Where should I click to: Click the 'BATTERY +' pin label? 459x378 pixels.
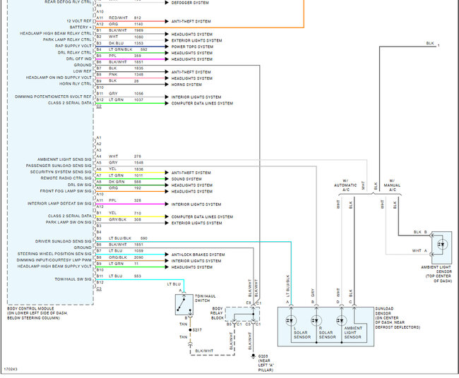[x=81, y=28]
